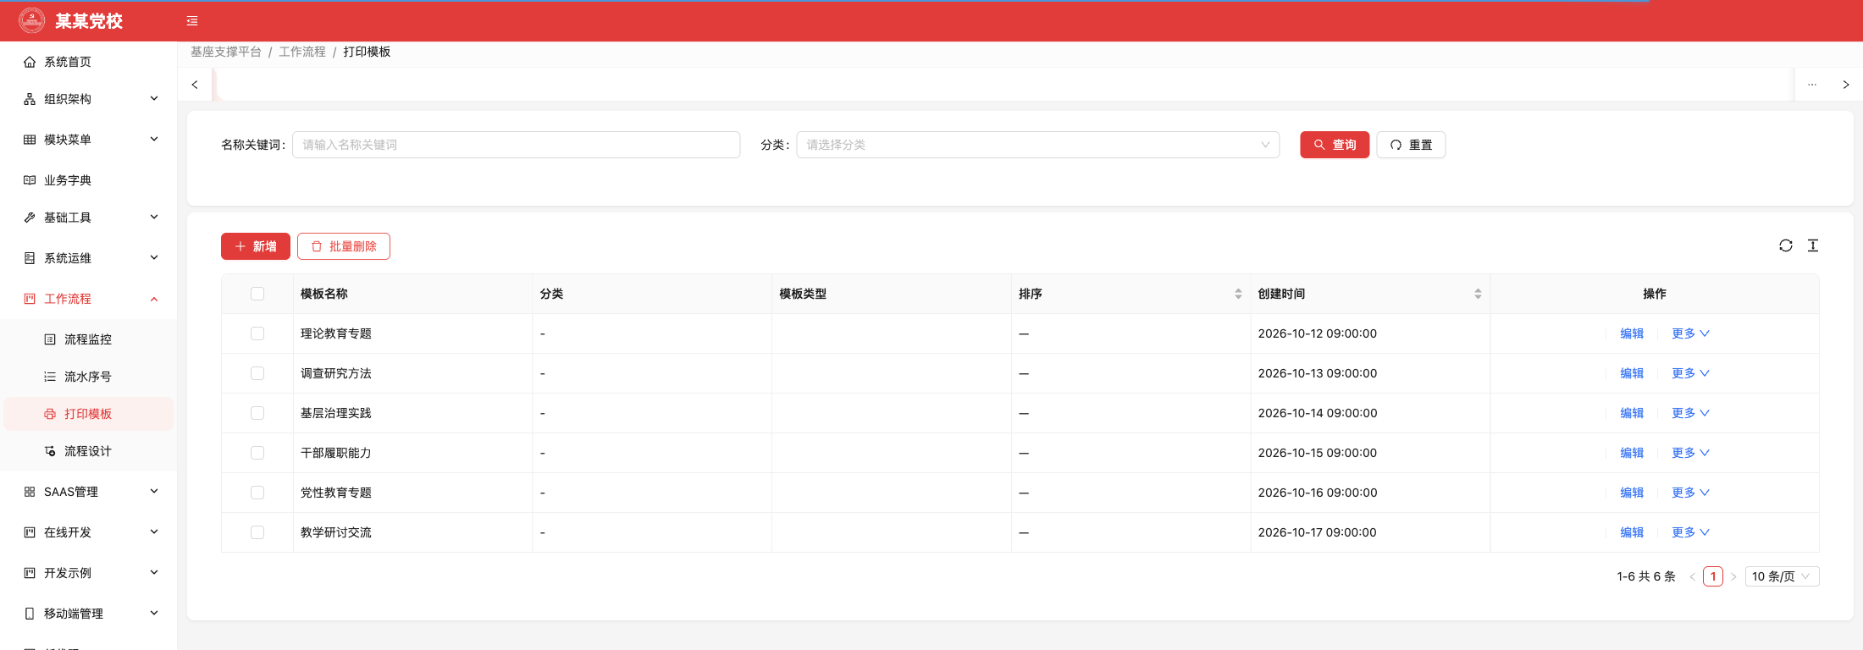
Task: Click the 某某党校 logo icon
Action: [x=31, y=20]
